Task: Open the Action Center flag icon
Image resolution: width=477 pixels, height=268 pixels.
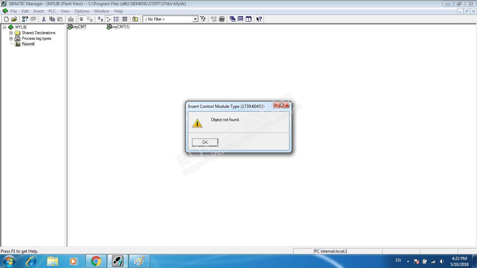Action: 416,261
